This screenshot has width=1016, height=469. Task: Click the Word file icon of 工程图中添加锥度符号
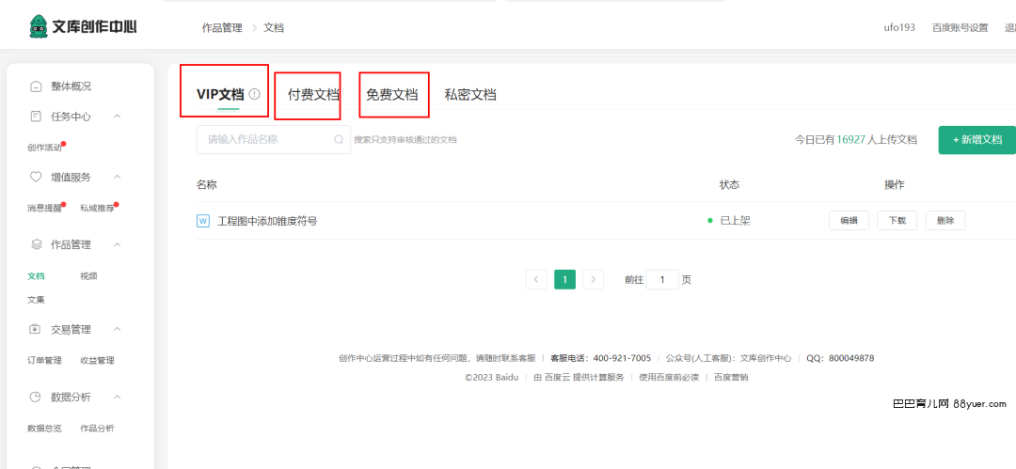click(x=203, y=221)
